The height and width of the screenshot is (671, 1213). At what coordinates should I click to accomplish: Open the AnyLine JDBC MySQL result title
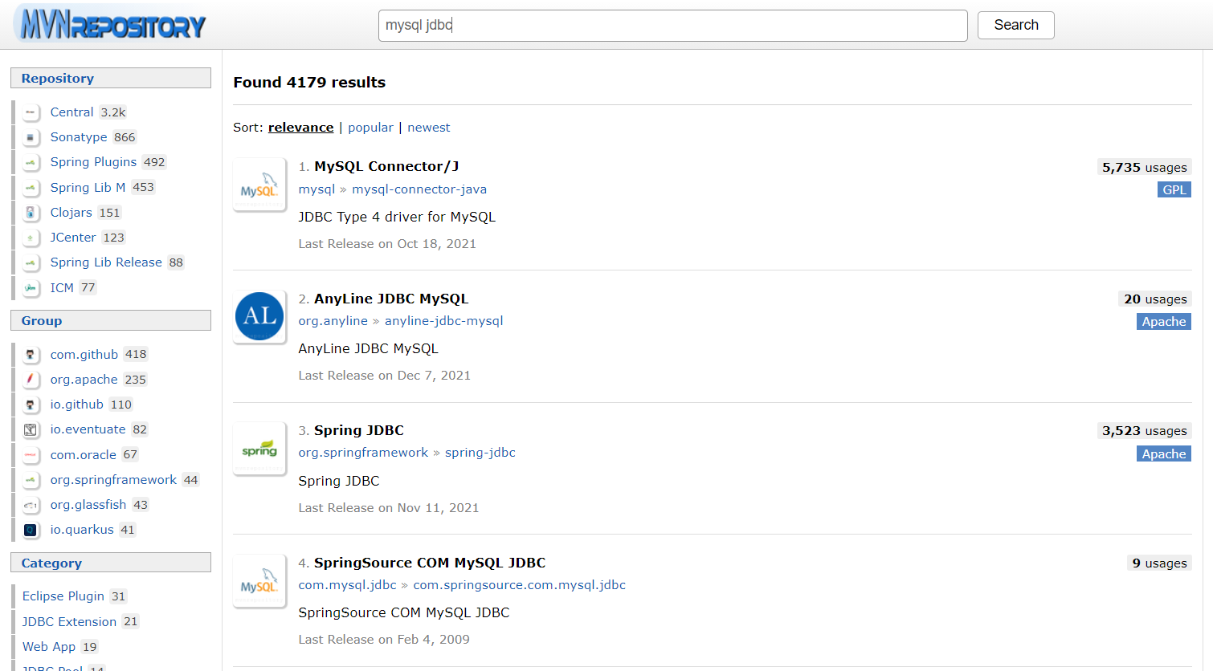pyautogui.click(x=391, y=299)
